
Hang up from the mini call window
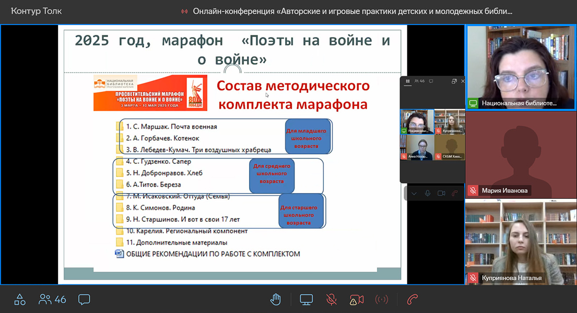pos(455,194)
